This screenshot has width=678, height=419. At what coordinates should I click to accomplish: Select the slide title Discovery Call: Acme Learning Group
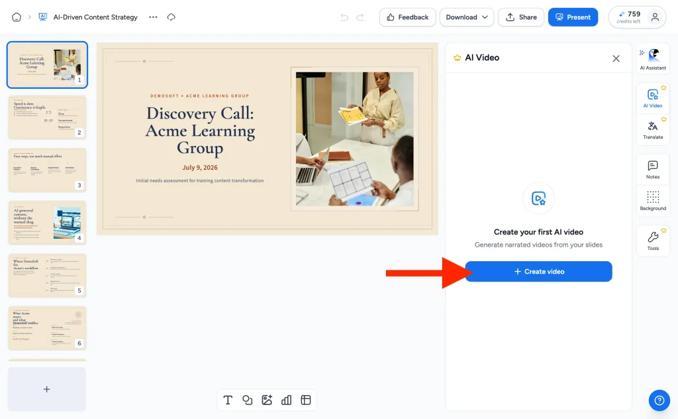coord(200,131)
